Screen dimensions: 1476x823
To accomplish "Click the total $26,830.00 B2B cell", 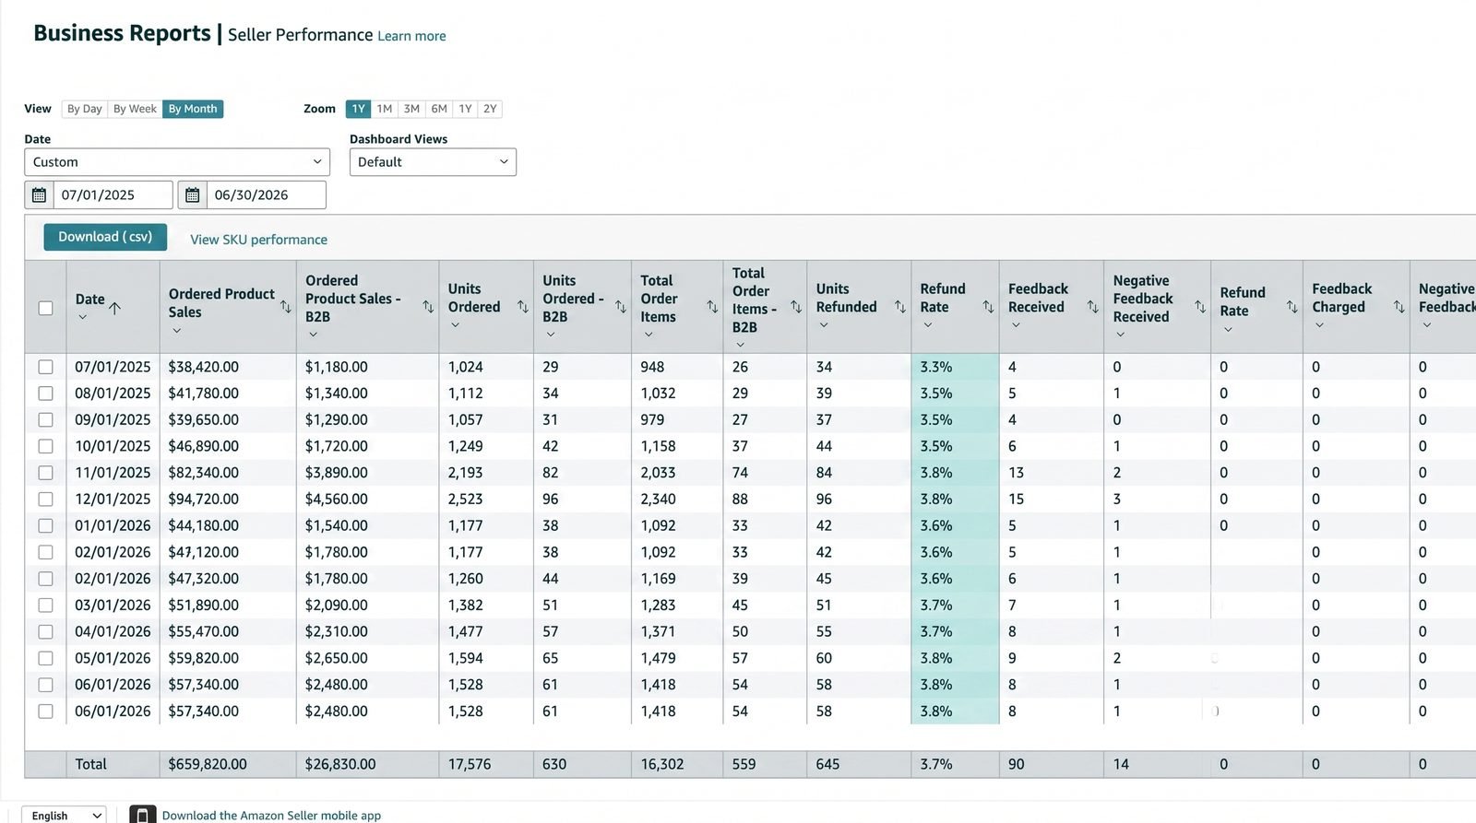I will point(340,765).
